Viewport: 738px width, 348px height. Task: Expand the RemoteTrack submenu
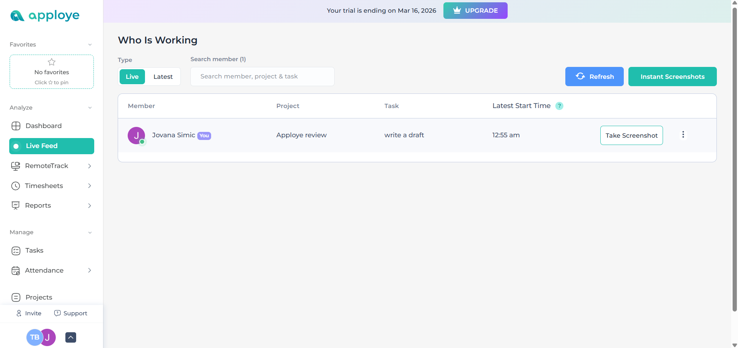89,166
